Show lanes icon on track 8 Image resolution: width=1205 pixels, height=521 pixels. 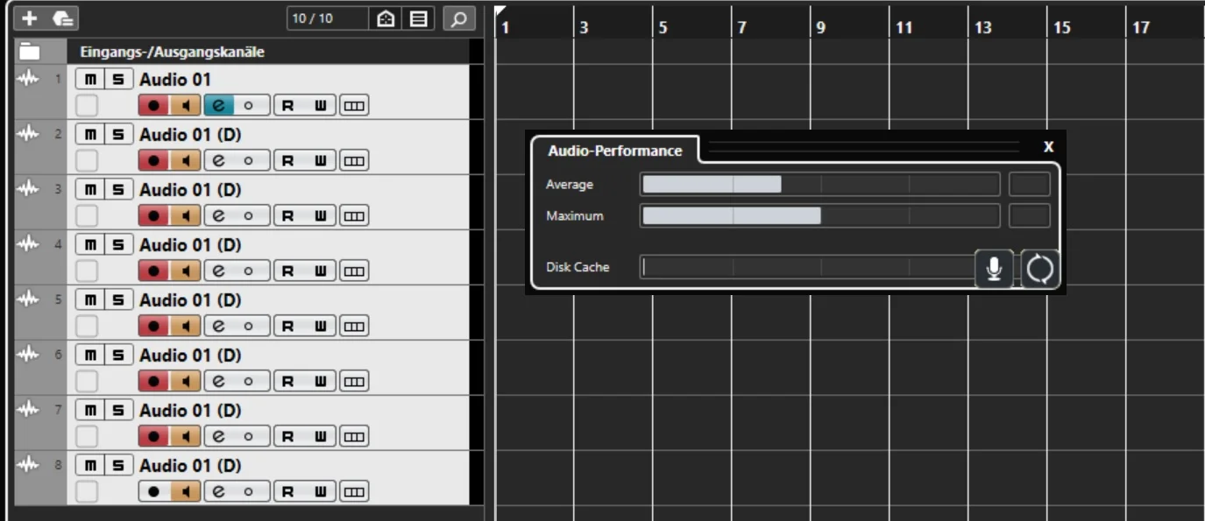[x=354, y=491]
